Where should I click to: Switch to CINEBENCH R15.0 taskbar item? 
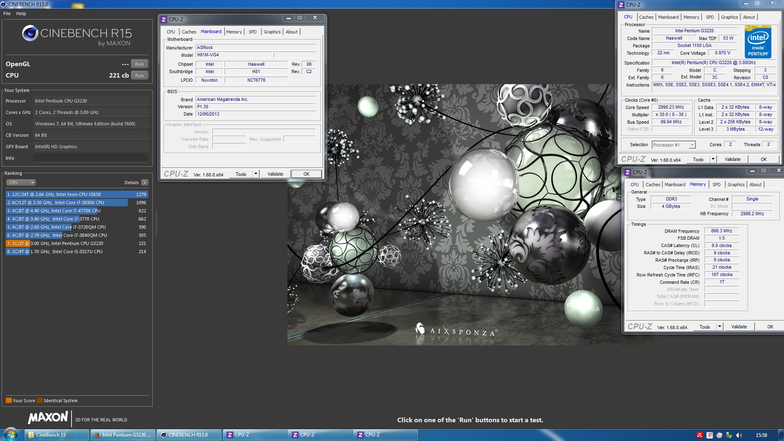tap(189, 435)
